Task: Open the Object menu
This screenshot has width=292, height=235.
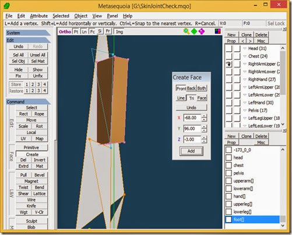Action: pos(81,16)
